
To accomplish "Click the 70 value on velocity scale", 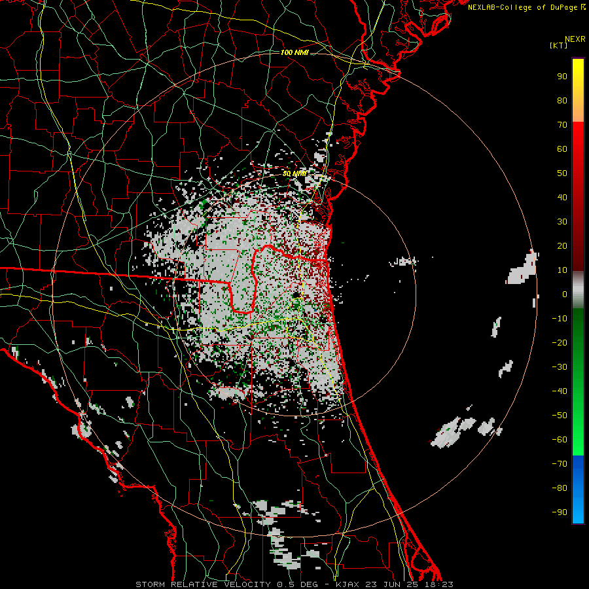I will click(562, 125).
